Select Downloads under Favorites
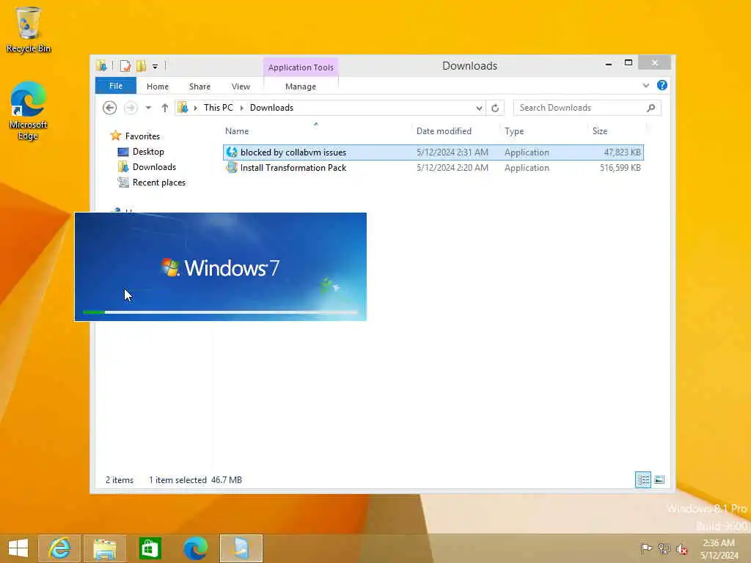Viewport: 751px width, 563px height. pyautogui.click(x=154, y=167)
